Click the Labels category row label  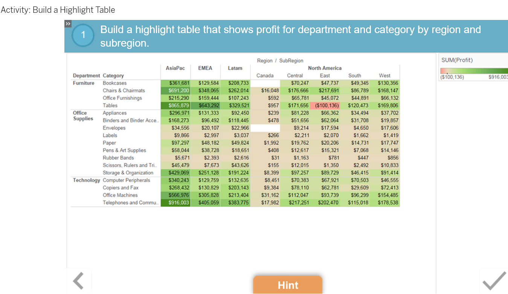(110, 135)
